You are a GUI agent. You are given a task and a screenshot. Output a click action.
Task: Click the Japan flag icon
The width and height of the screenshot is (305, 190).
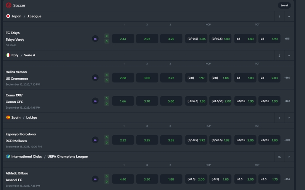pos(8,16)
